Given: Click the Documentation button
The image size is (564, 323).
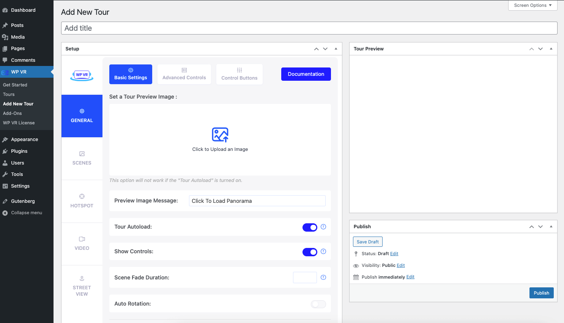Looking at the screenshot, I should click(306, 74).
